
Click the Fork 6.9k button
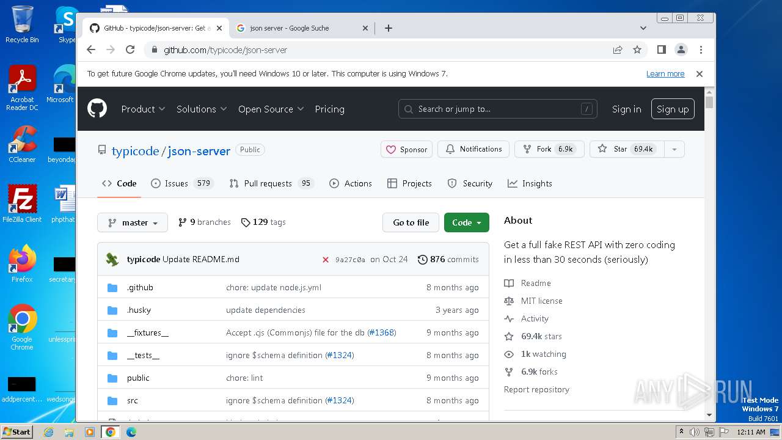pos(549,149)
